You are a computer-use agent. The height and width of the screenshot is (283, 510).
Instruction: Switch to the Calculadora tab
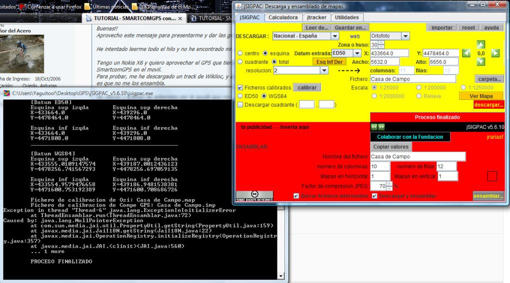(283, 17)
